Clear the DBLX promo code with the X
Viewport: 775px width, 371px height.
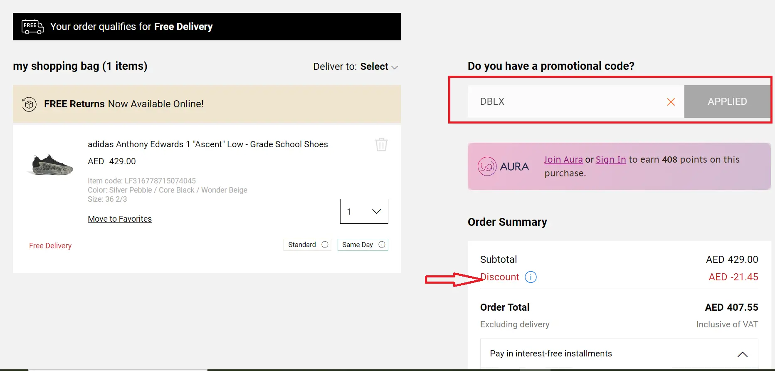pyautogui.click(x=671, y=101)
